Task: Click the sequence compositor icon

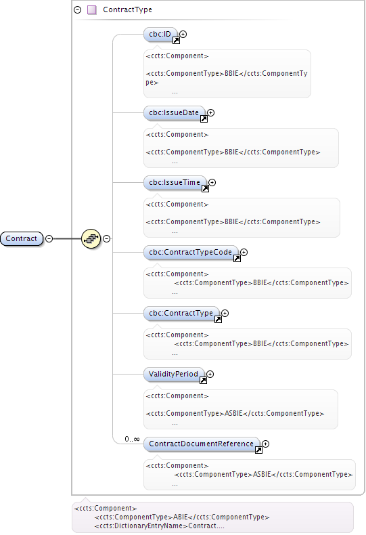Action: point(91,239)
